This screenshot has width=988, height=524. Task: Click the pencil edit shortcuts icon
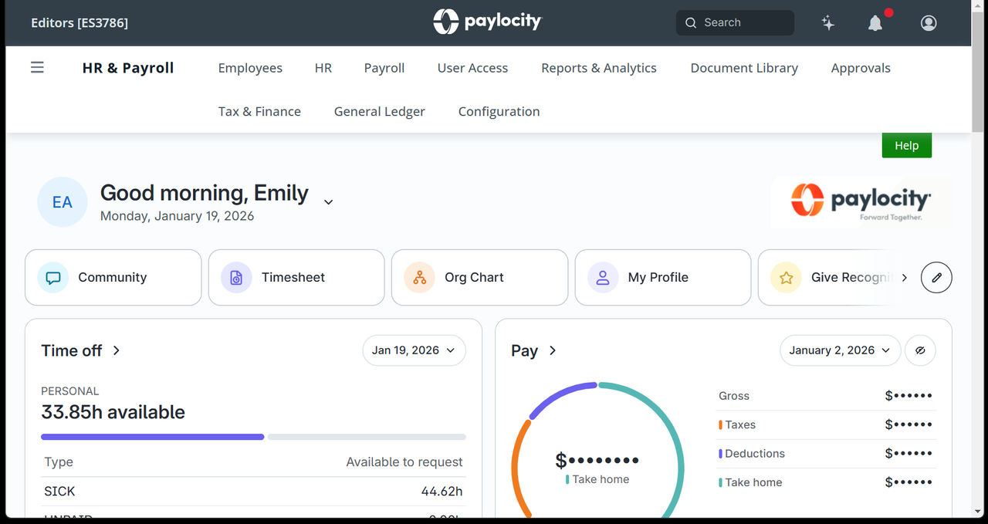coord(936,277)
